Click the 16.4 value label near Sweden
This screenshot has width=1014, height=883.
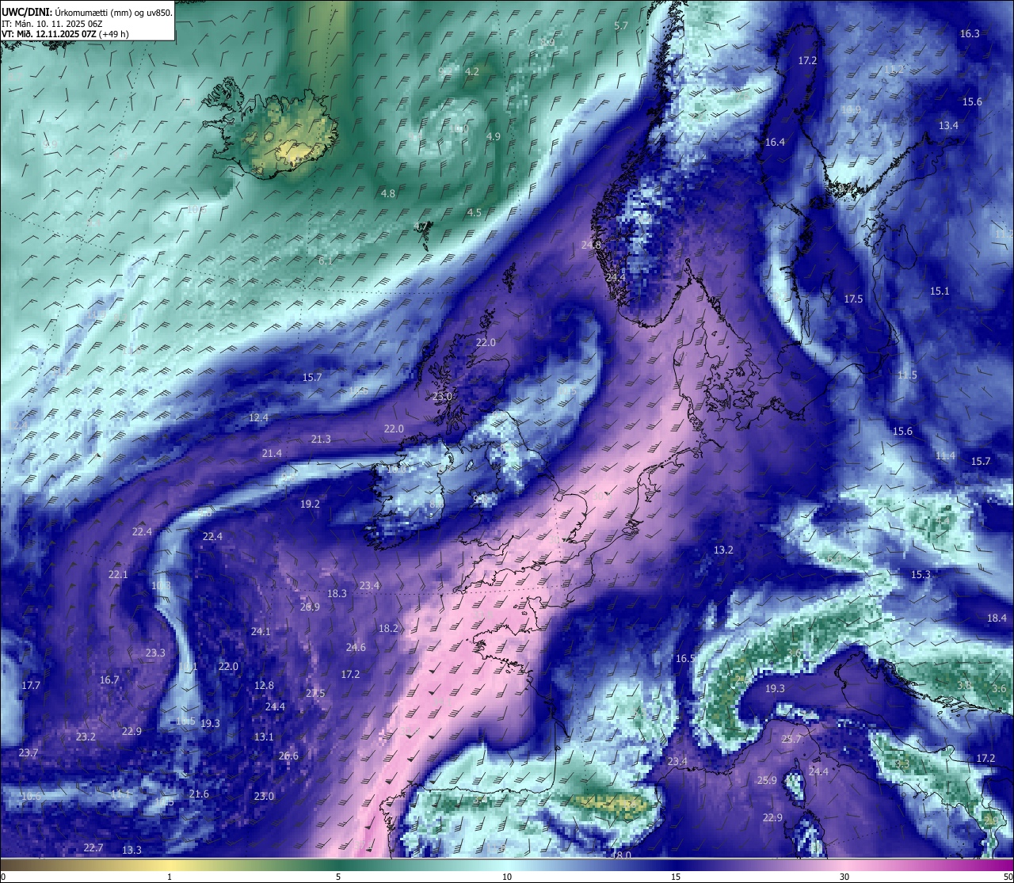(775, 142)
